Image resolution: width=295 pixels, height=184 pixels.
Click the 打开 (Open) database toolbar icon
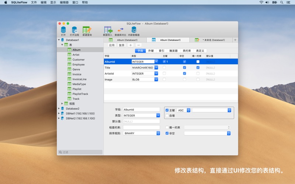click(x=63, y=30)
